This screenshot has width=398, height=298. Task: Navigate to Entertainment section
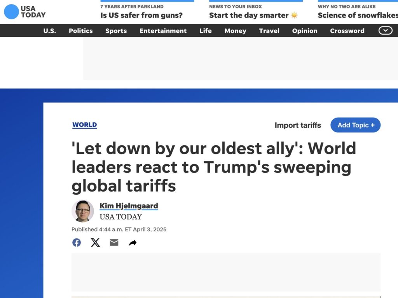pyautogui.click(x=163, y=31)
